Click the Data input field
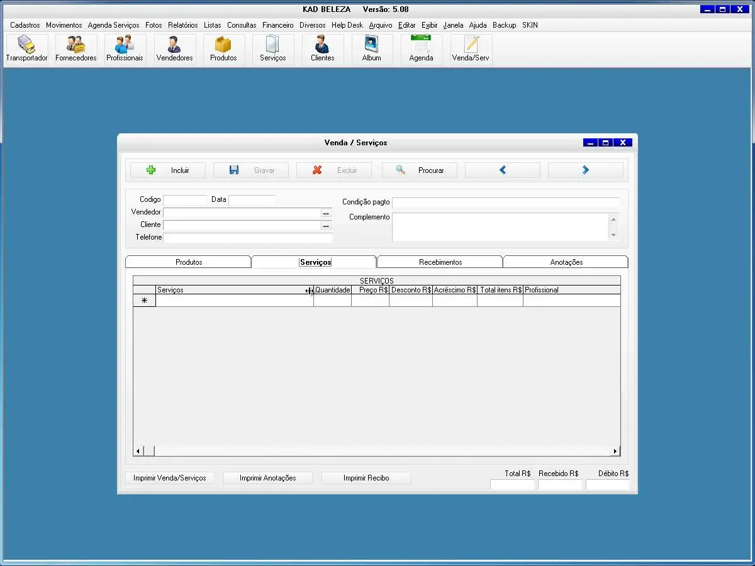This screenshot has height=566, width=755. tap(252, 200)
